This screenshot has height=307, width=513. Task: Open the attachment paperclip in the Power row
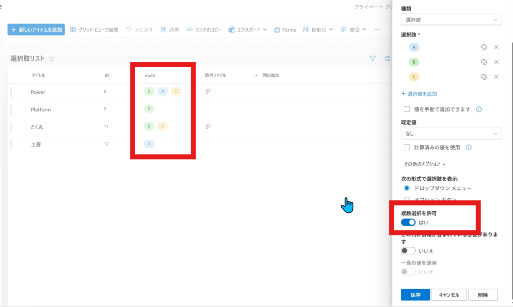(x=208, y=92)
